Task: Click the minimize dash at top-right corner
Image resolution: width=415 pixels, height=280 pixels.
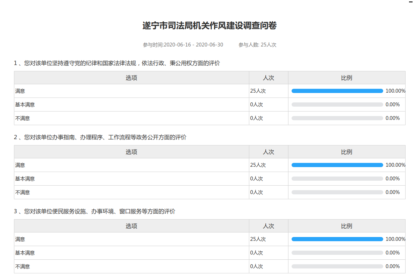Action: [x=411, y=2]
